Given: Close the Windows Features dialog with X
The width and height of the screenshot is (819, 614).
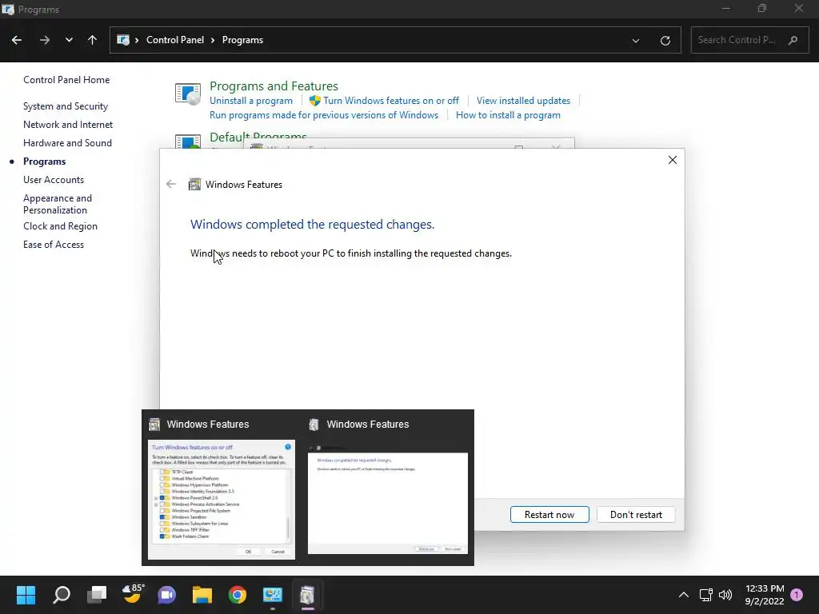Looking at the screenshot, I should tap(673, 160).
